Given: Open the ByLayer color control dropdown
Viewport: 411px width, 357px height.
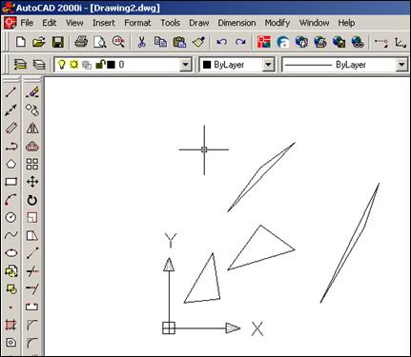Looking at the screenshot, I should pyautogui.click(x=269, y=65).
